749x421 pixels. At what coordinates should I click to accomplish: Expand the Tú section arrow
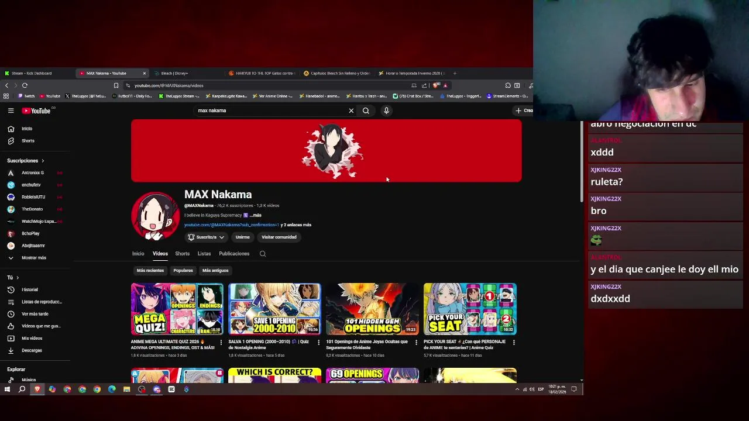(x=17, y=278)
